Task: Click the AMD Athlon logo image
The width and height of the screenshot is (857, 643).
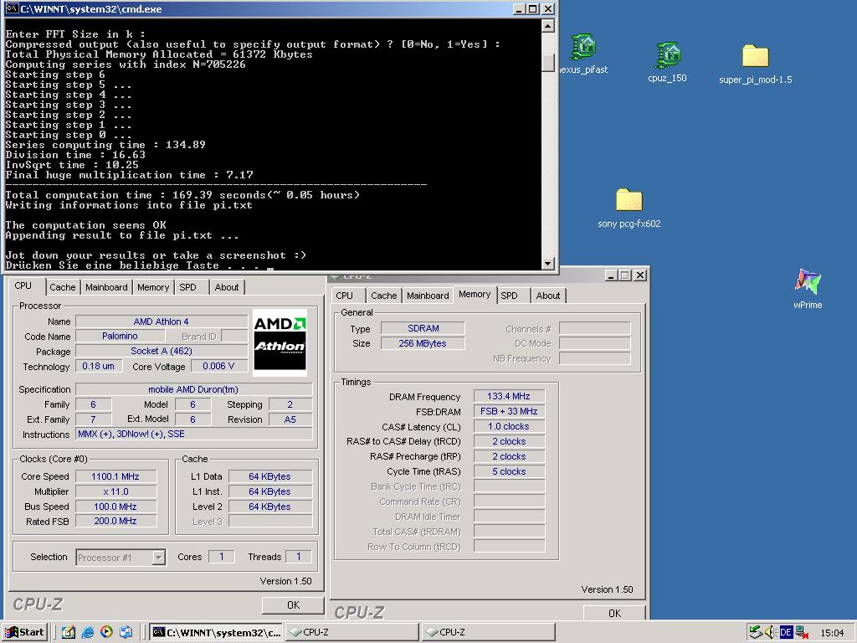Action: pos(280,342)
